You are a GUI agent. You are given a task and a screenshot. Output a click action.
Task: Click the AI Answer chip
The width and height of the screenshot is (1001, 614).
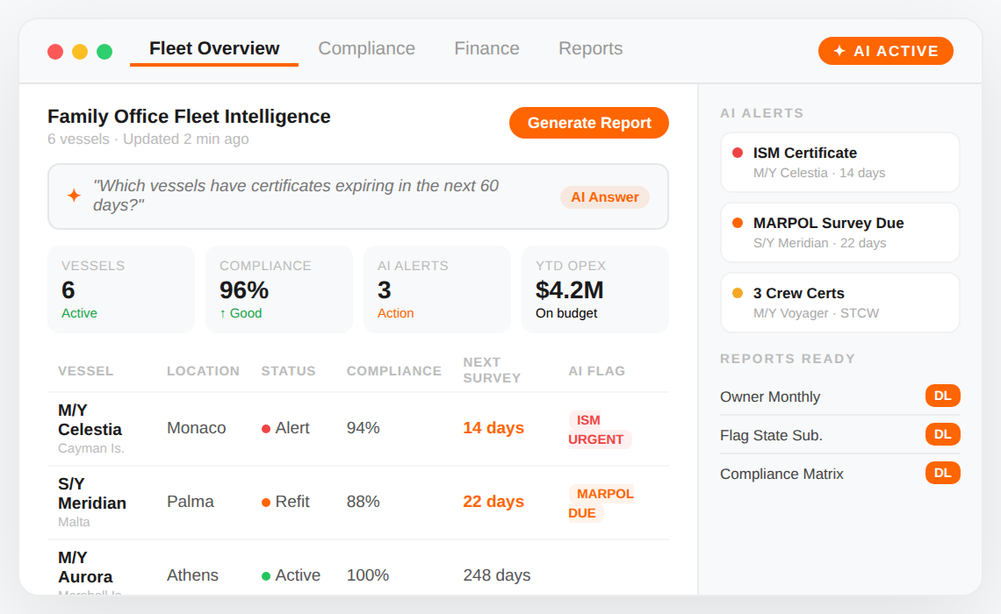tap(604, 196)
